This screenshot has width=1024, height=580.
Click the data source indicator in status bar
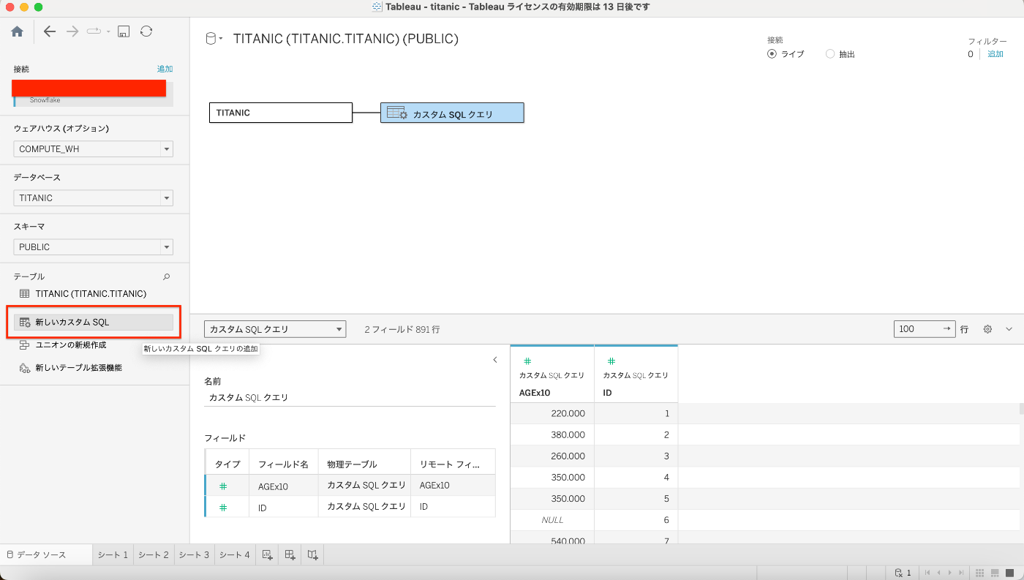(903, 573)
